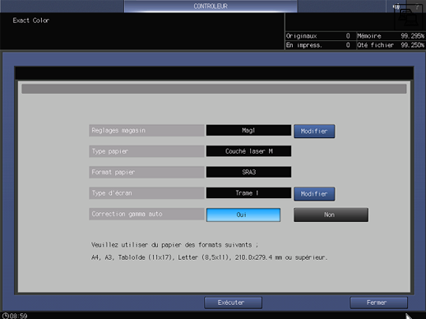
Task: Click the Originaux counter row
Action: [x=321, y=36]
